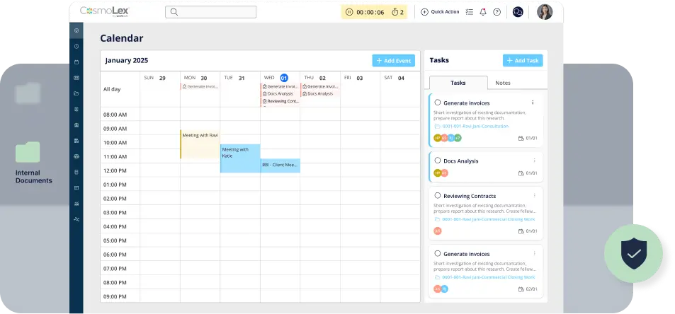The image size is (675, 314).
Task: Select the FRI 03 day header
Action: (x=353, y=78)
